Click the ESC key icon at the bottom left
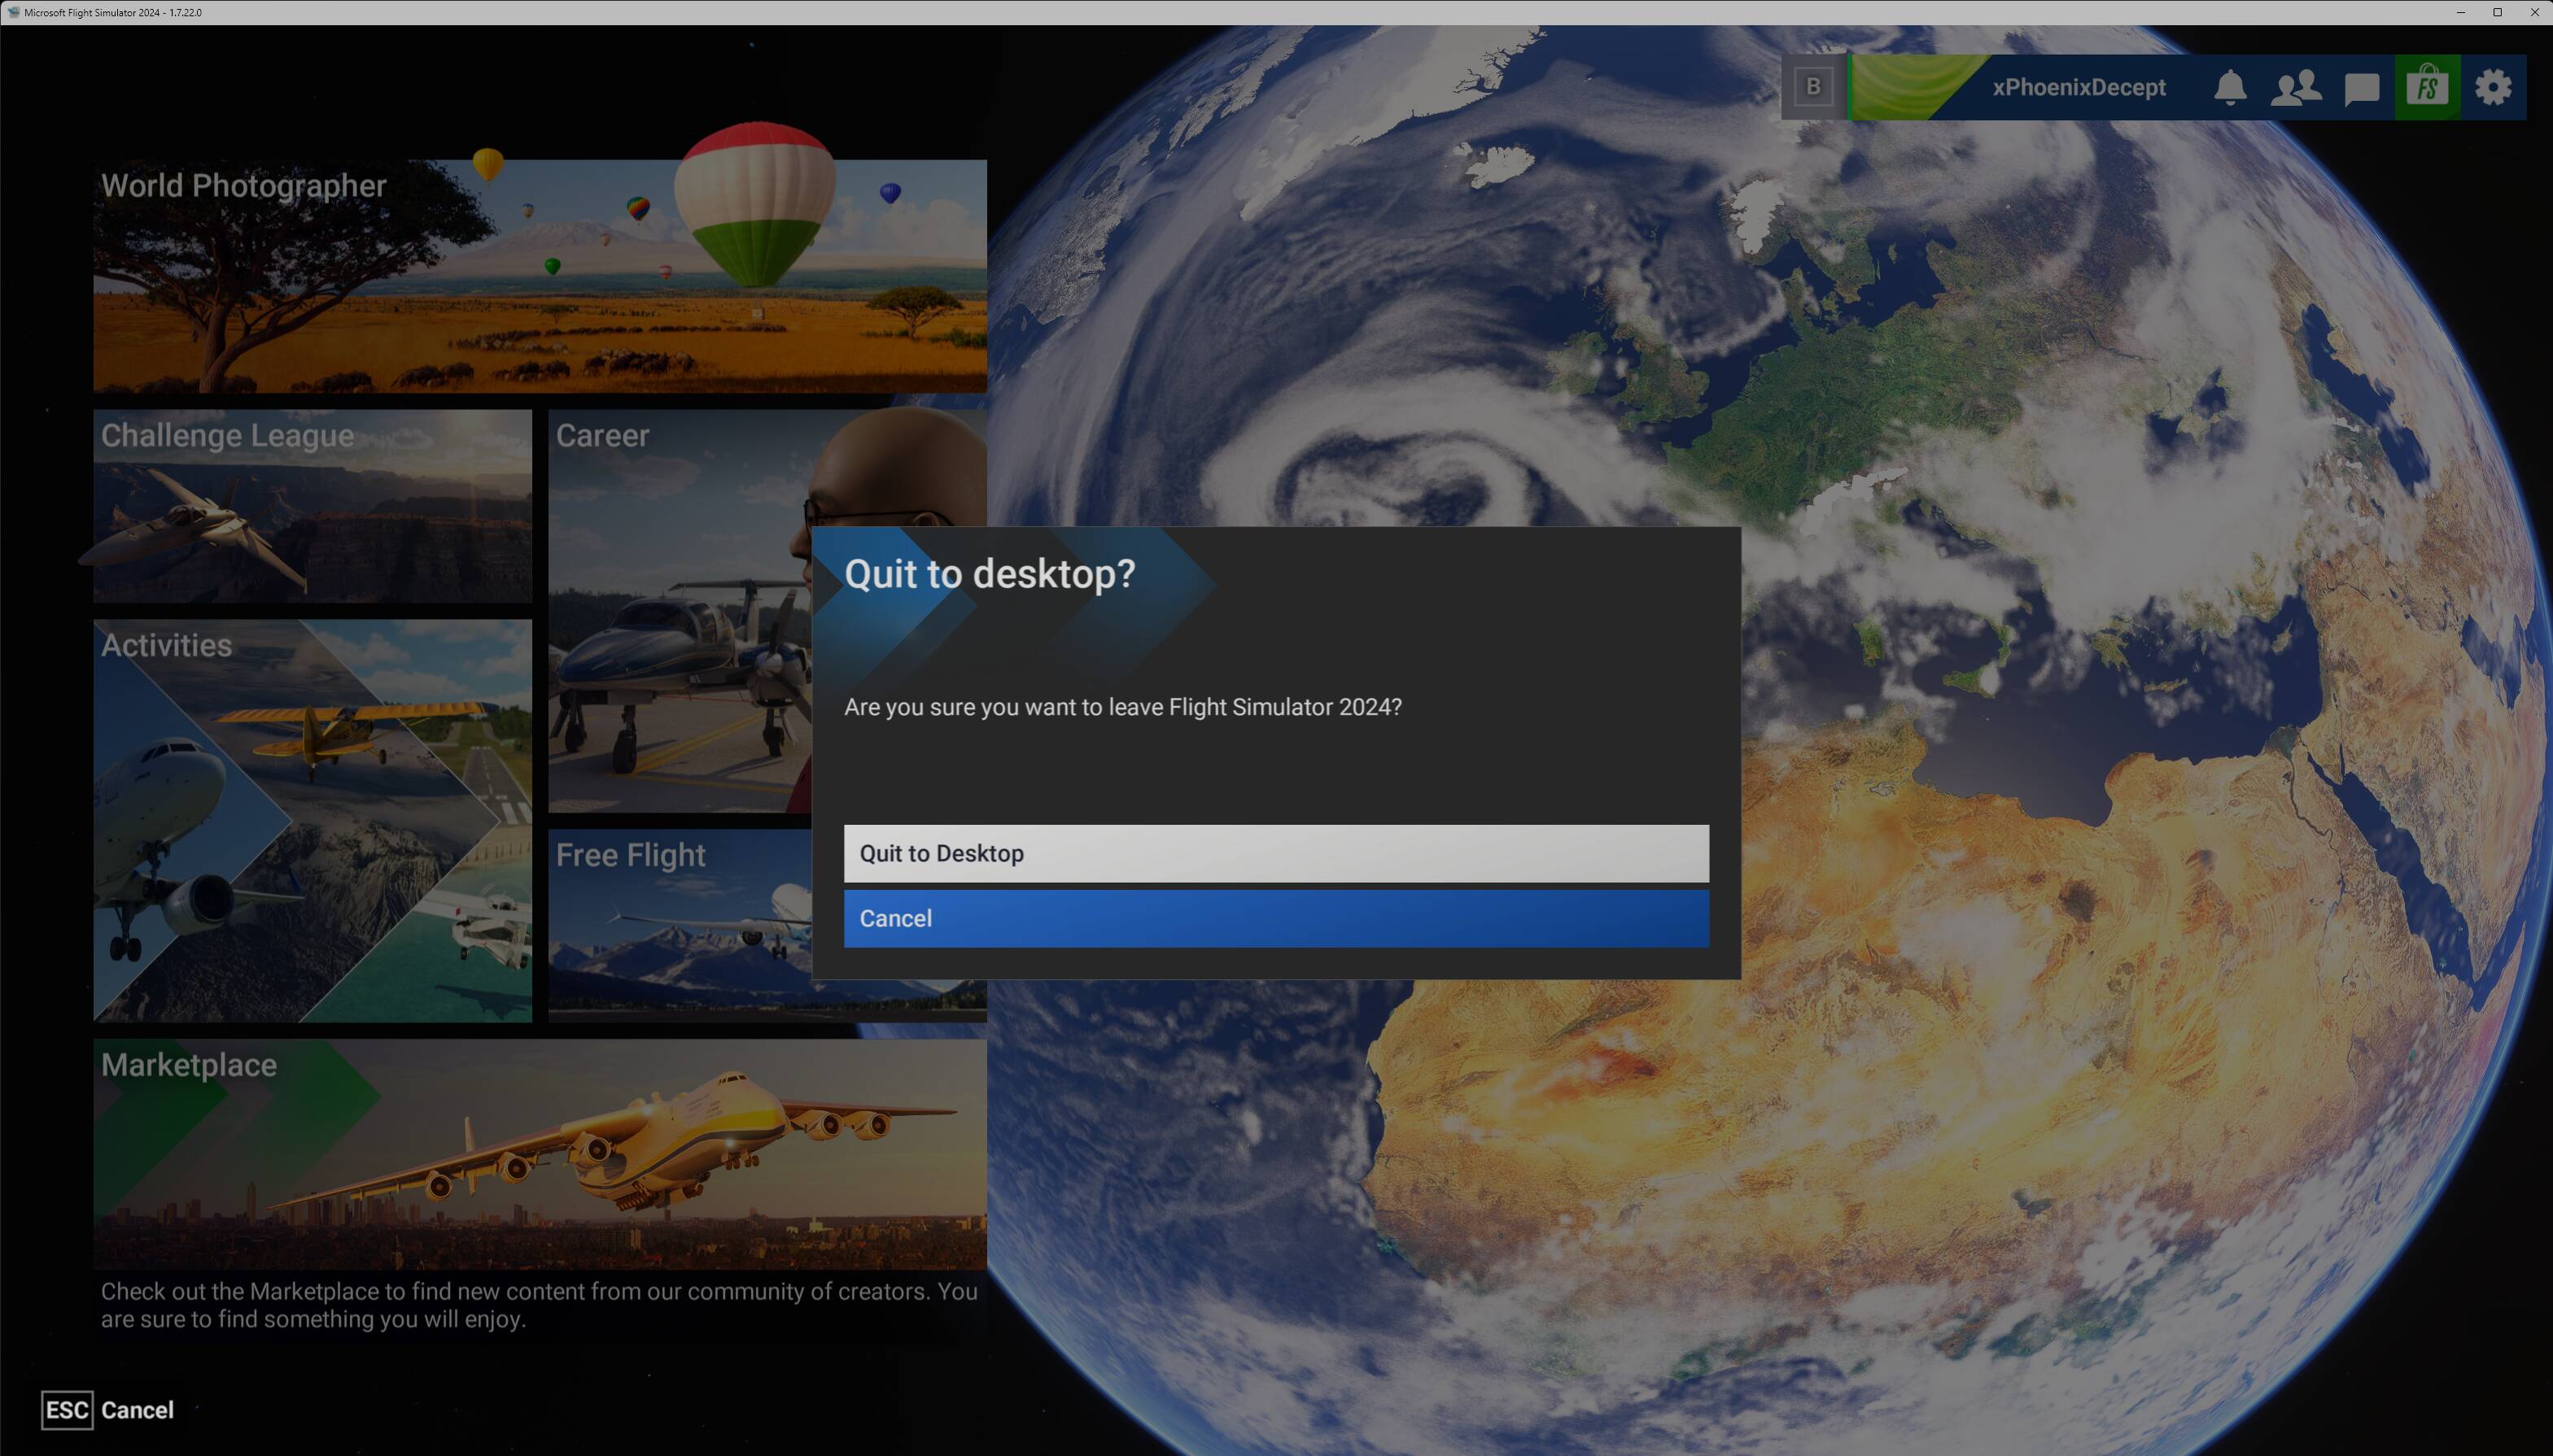The width and height of the screenshot is (2553, 1456). click(67, 1410)
